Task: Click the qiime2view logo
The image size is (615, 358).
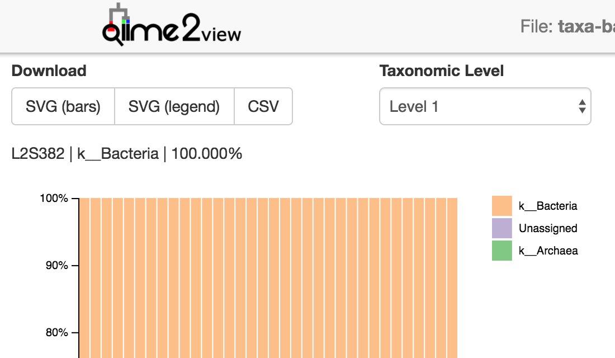Action: [172, 25]
